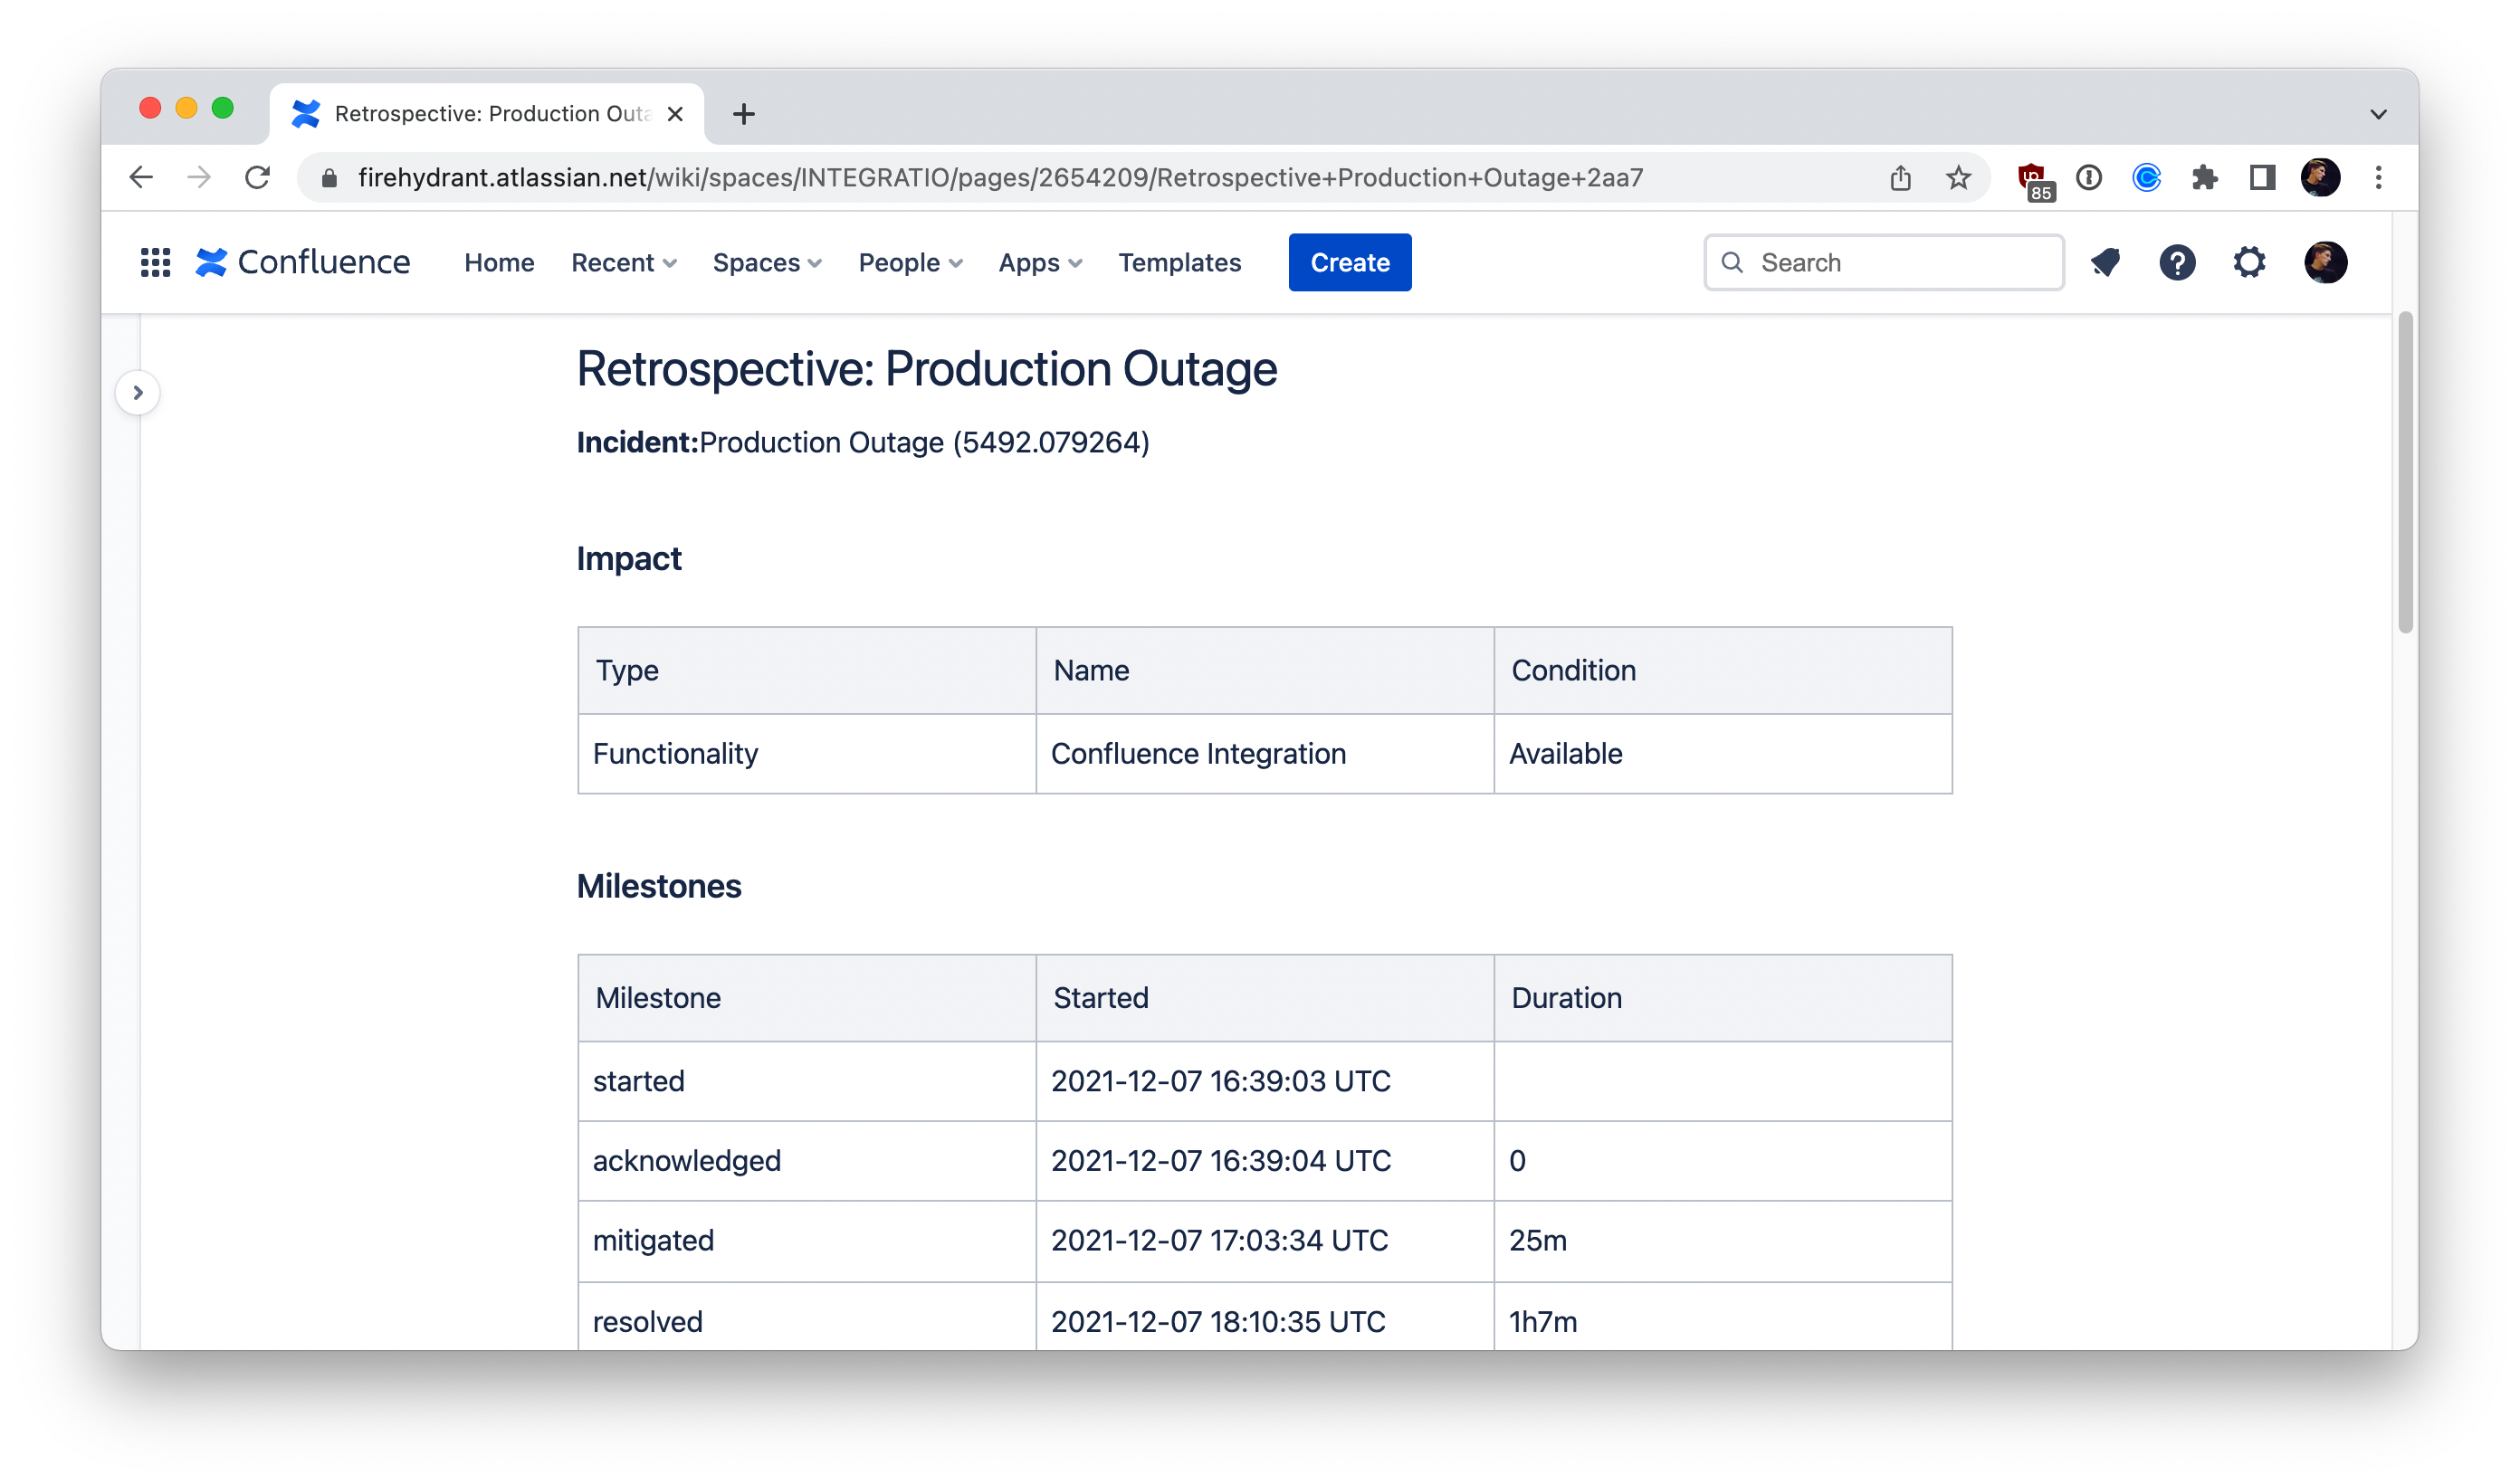Open the browser extensions puzzle icon
Screen dimensions: 2520x1484
[2204, 178]
